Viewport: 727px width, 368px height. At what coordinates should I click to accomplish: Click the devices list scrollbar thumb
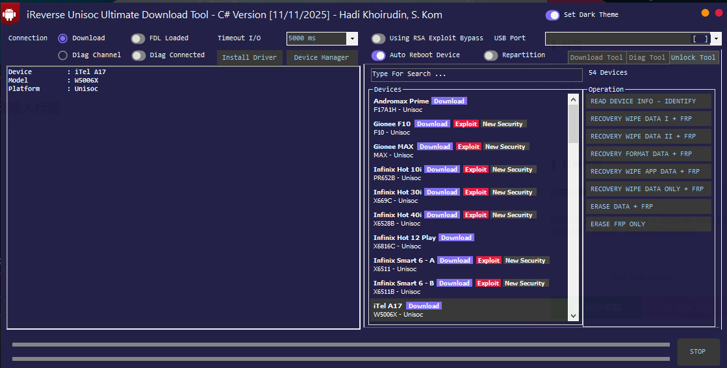(574, 124)
